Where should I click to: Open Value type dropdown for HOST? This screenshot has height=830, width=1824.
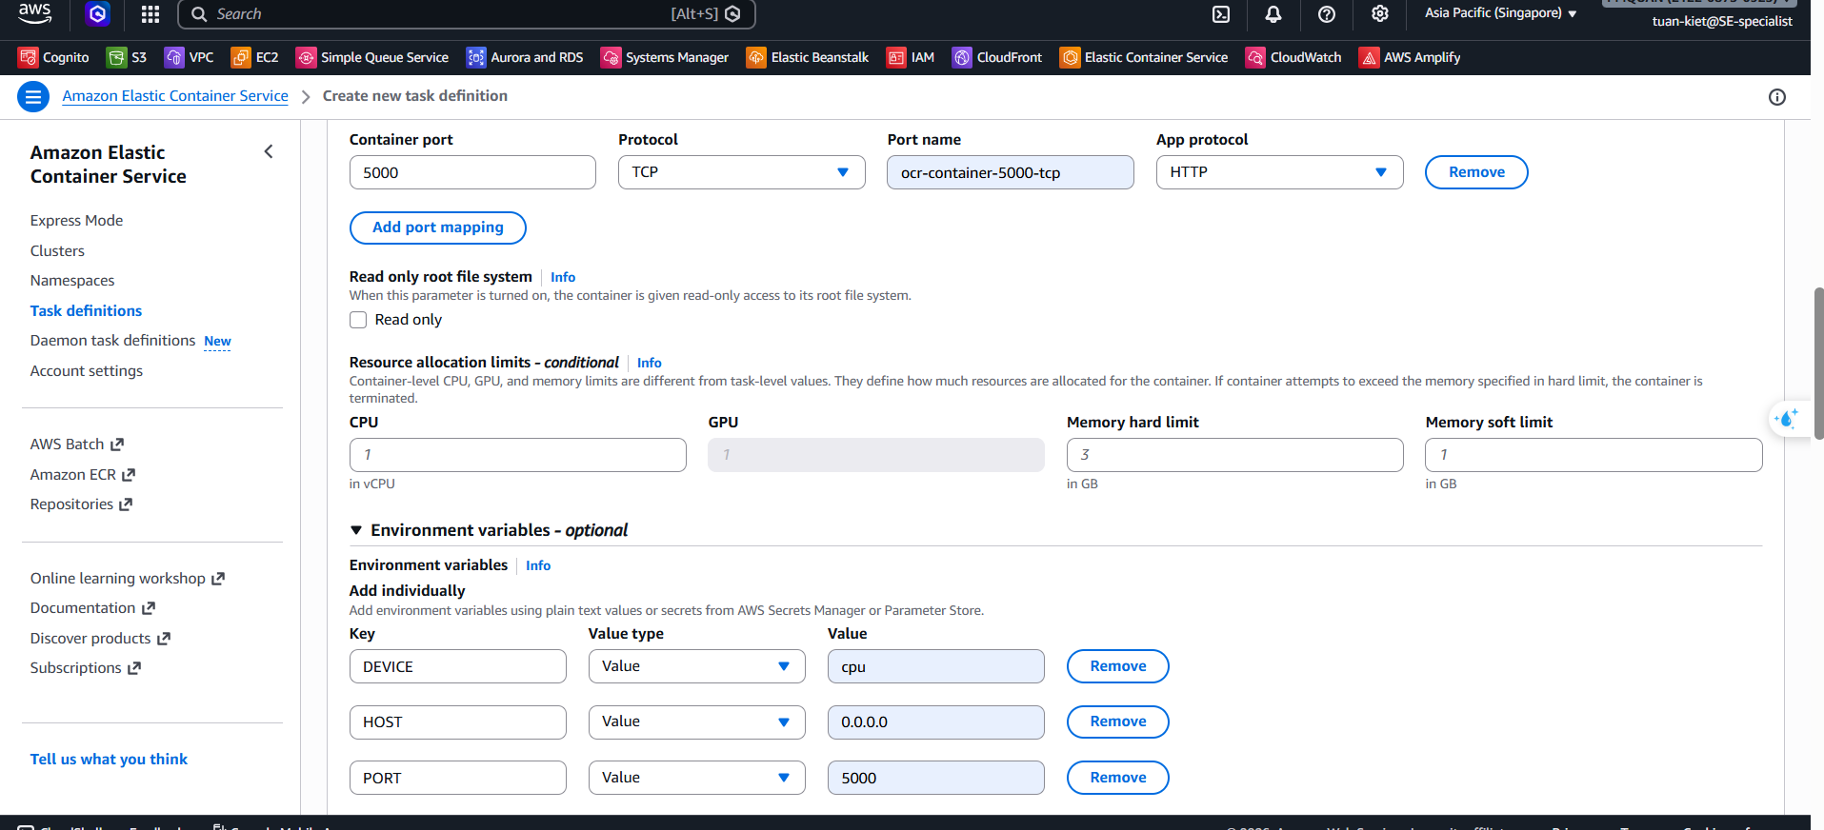point(696,722)
